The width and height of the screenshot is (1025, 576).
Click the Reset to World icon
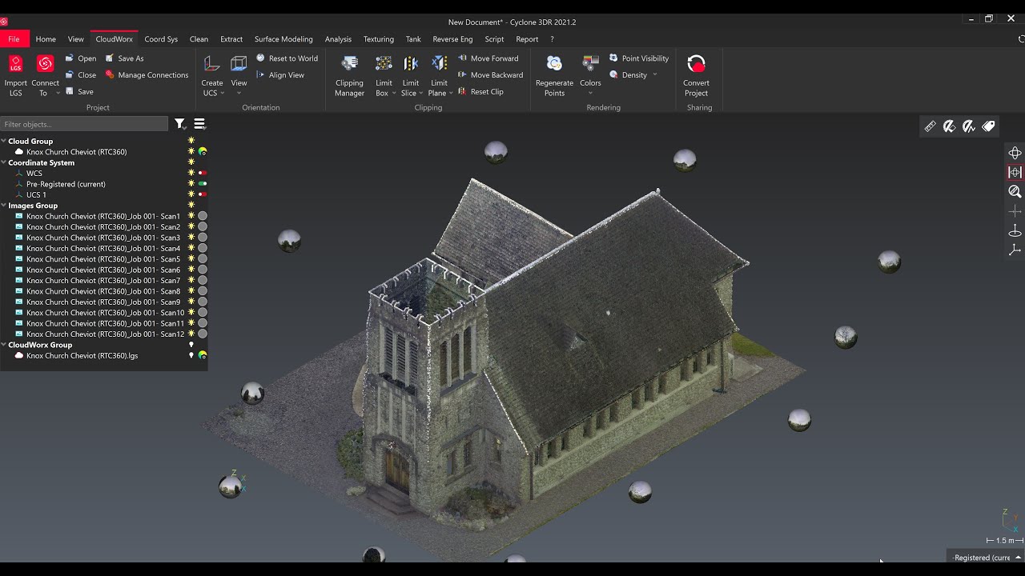(260, 58)
